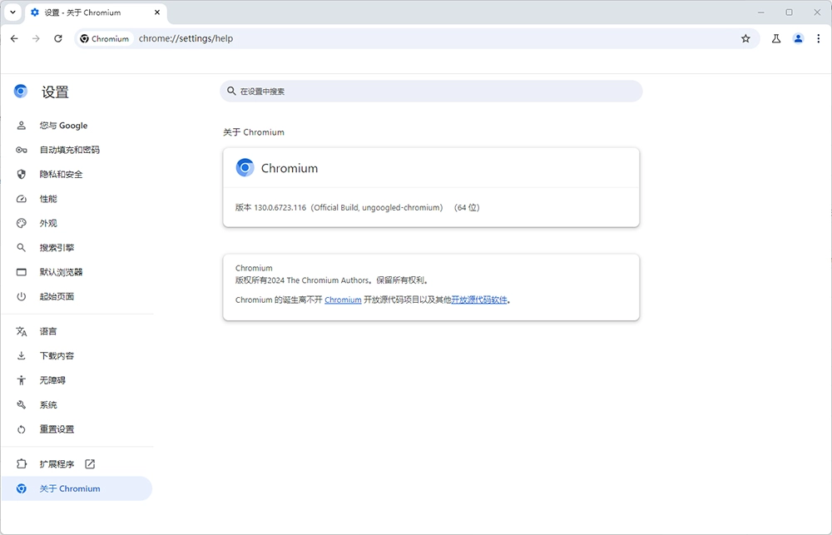The image size is (832, 535).
Task: Maximize the browser window
Action: pos(789,12)
